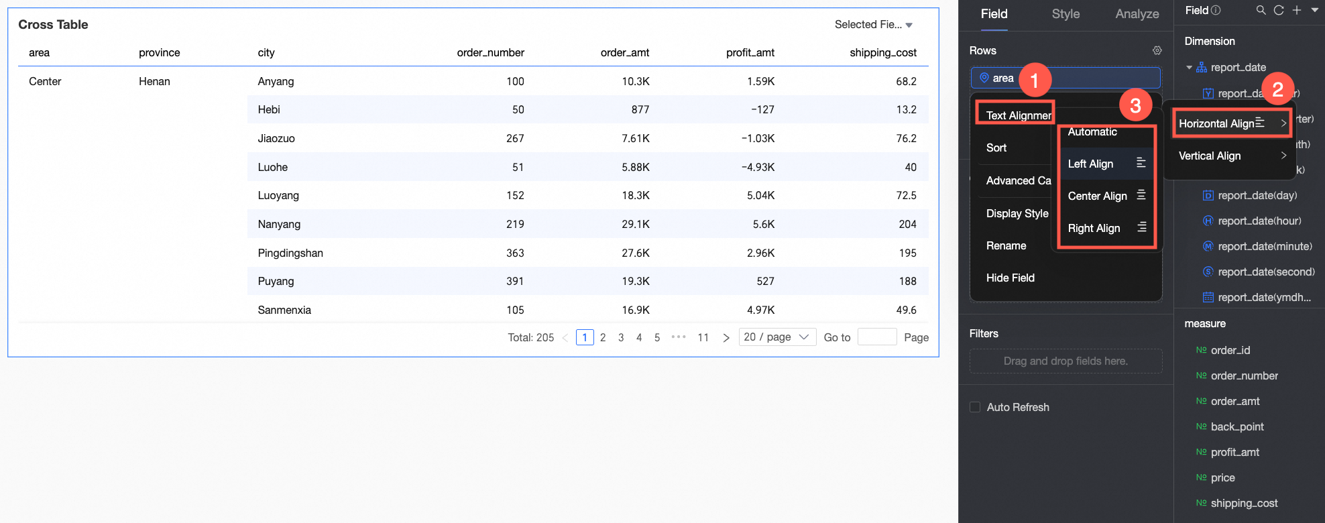1325x523 pixels.
Task: Click the order_number column header
Action: tap(490, 52)
